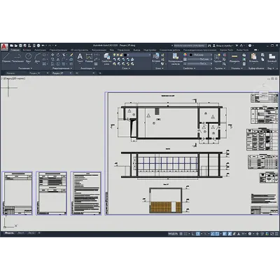This screenshot has height=280, width=280.
Task: Select the Polyline (Полилиния) tool
Action: 17,57
